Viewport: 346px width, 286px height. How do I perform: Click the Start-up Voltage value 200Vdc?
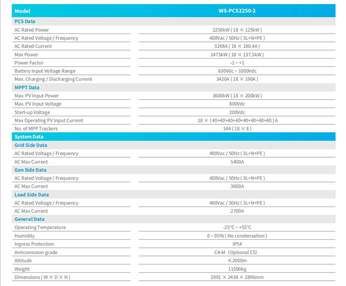coord(237,112)
